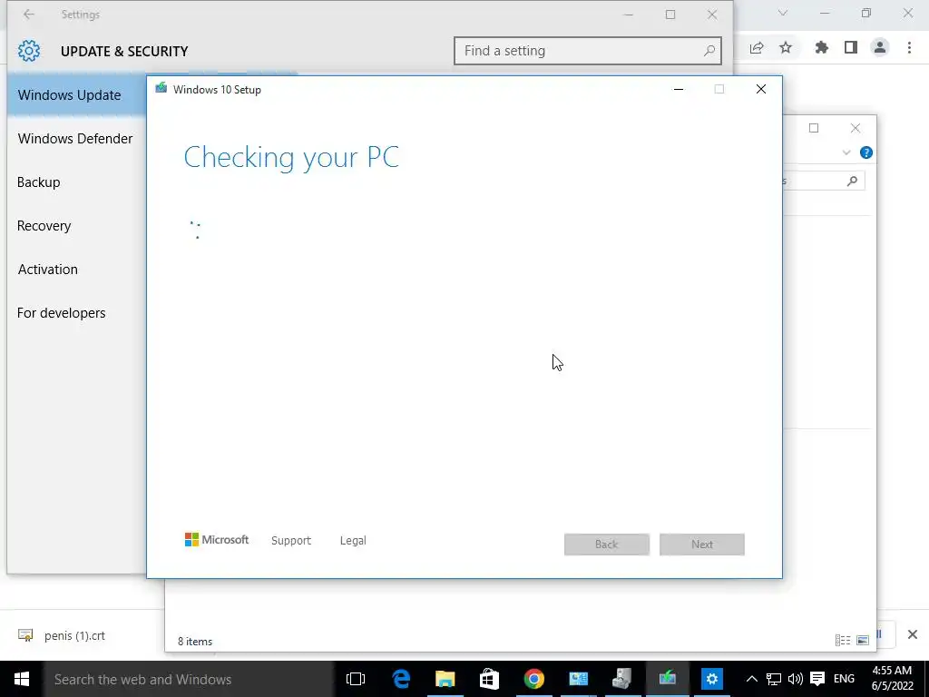Click the Next button in Windows 10 Setup
This screenshot has width=929, height=697.
pos(702,545)
